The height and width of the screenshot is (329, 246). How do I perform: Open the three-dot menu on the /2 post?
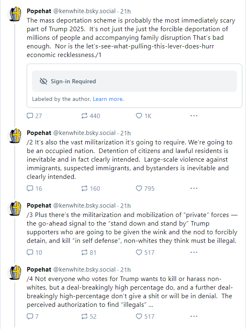pyautogui.click(x=194, y=188)
